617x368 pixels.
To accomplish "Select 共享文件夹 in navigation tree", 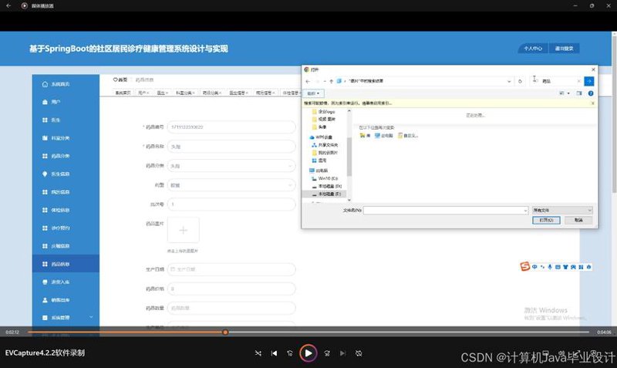I will [x=325, y=145].
